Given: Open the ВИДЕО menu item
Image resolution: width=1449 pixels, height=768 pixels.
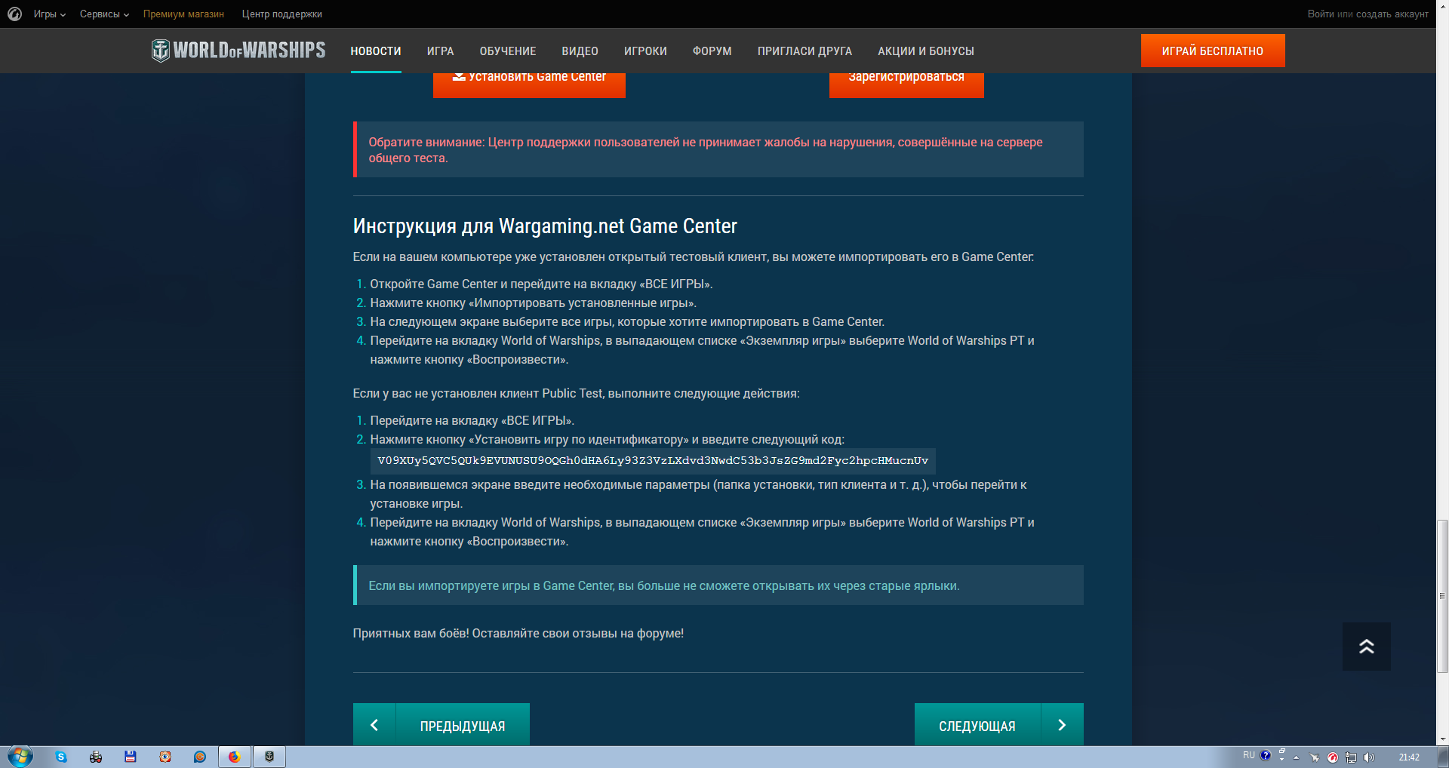Looking at the screenshot, I should tap(580, 51).
